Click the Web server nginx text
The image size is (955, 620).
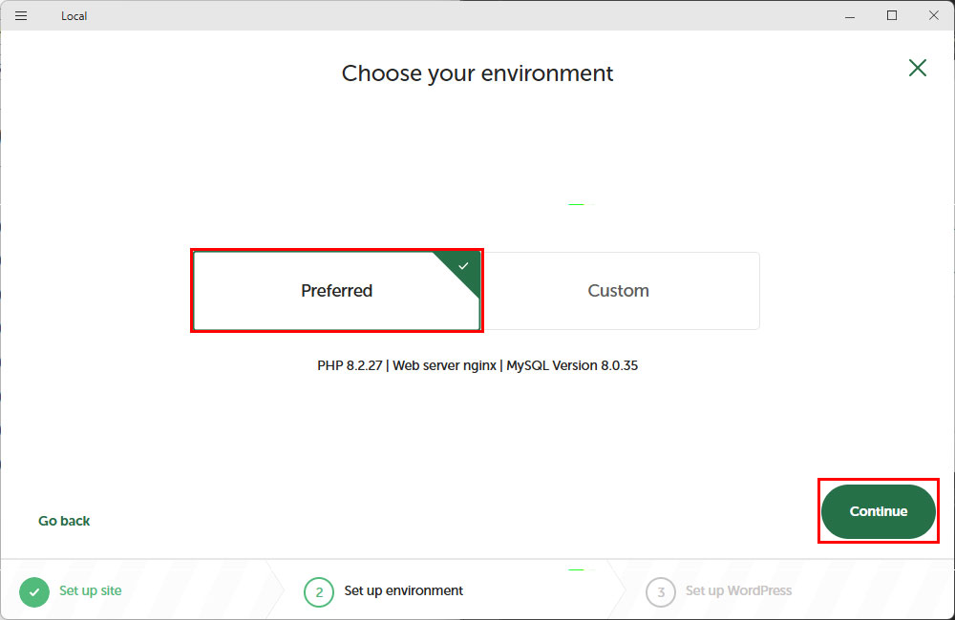click(x=444, y=365)
